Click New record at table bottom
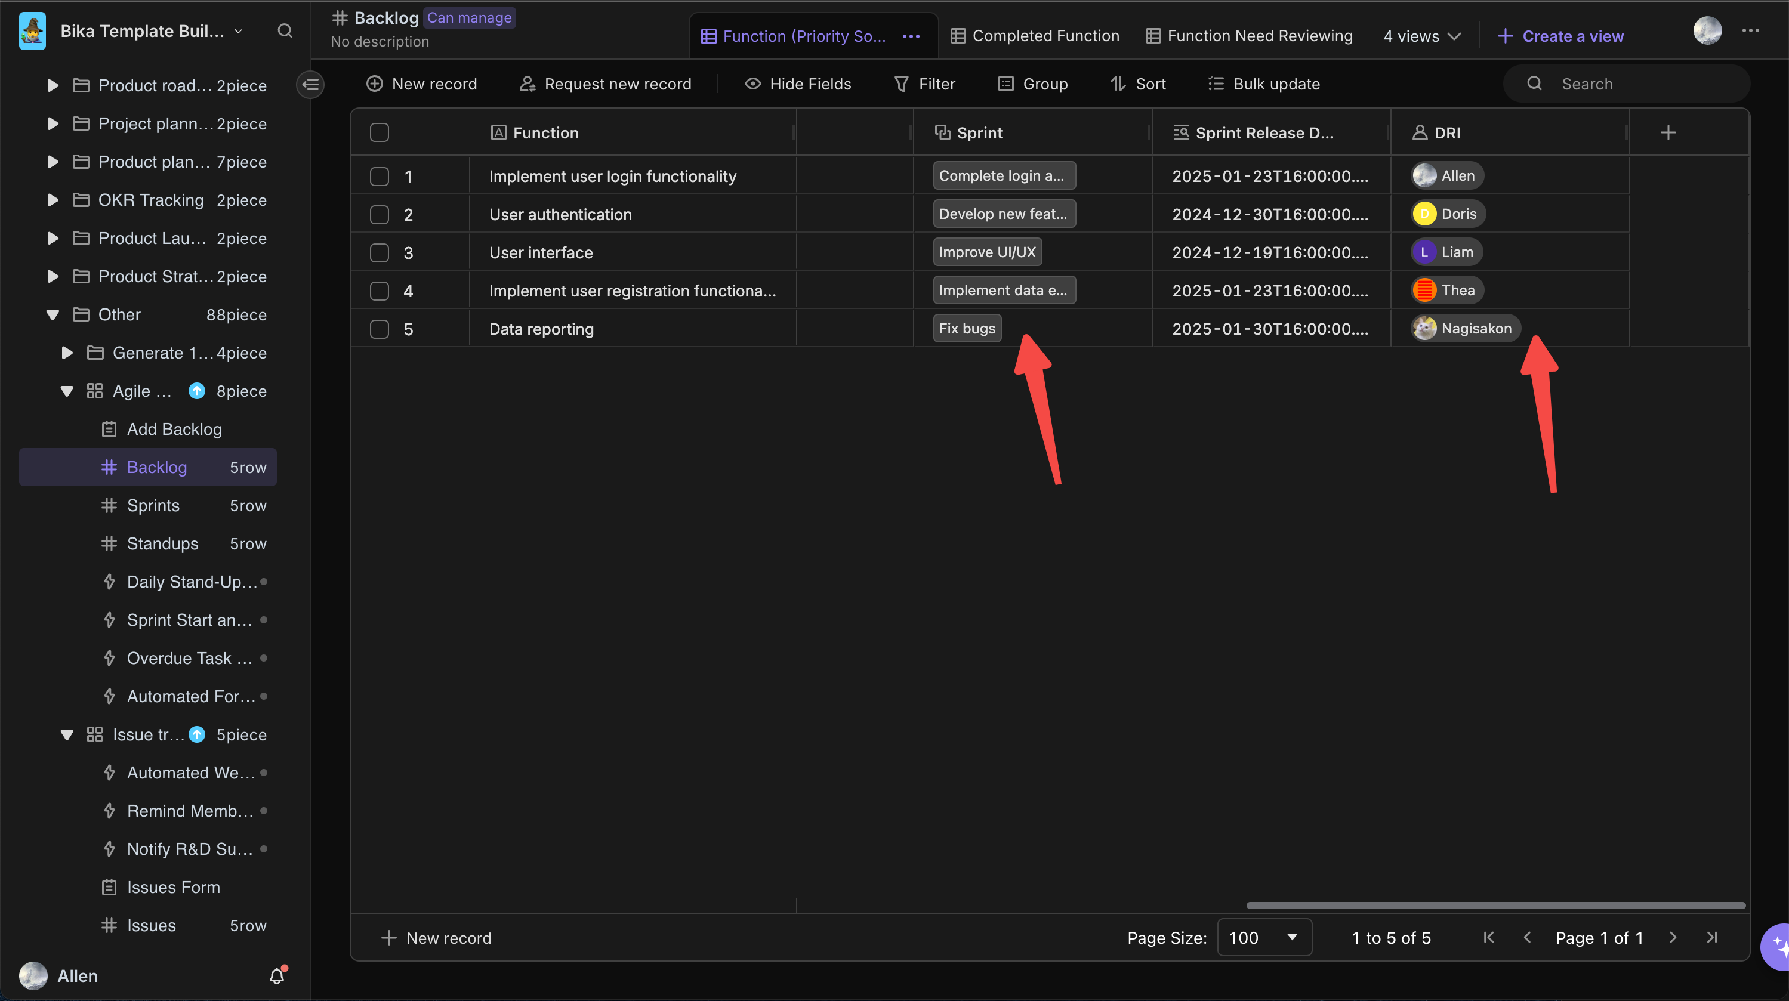Viewport: 1789px width, 1001px height. coord(436,937)
